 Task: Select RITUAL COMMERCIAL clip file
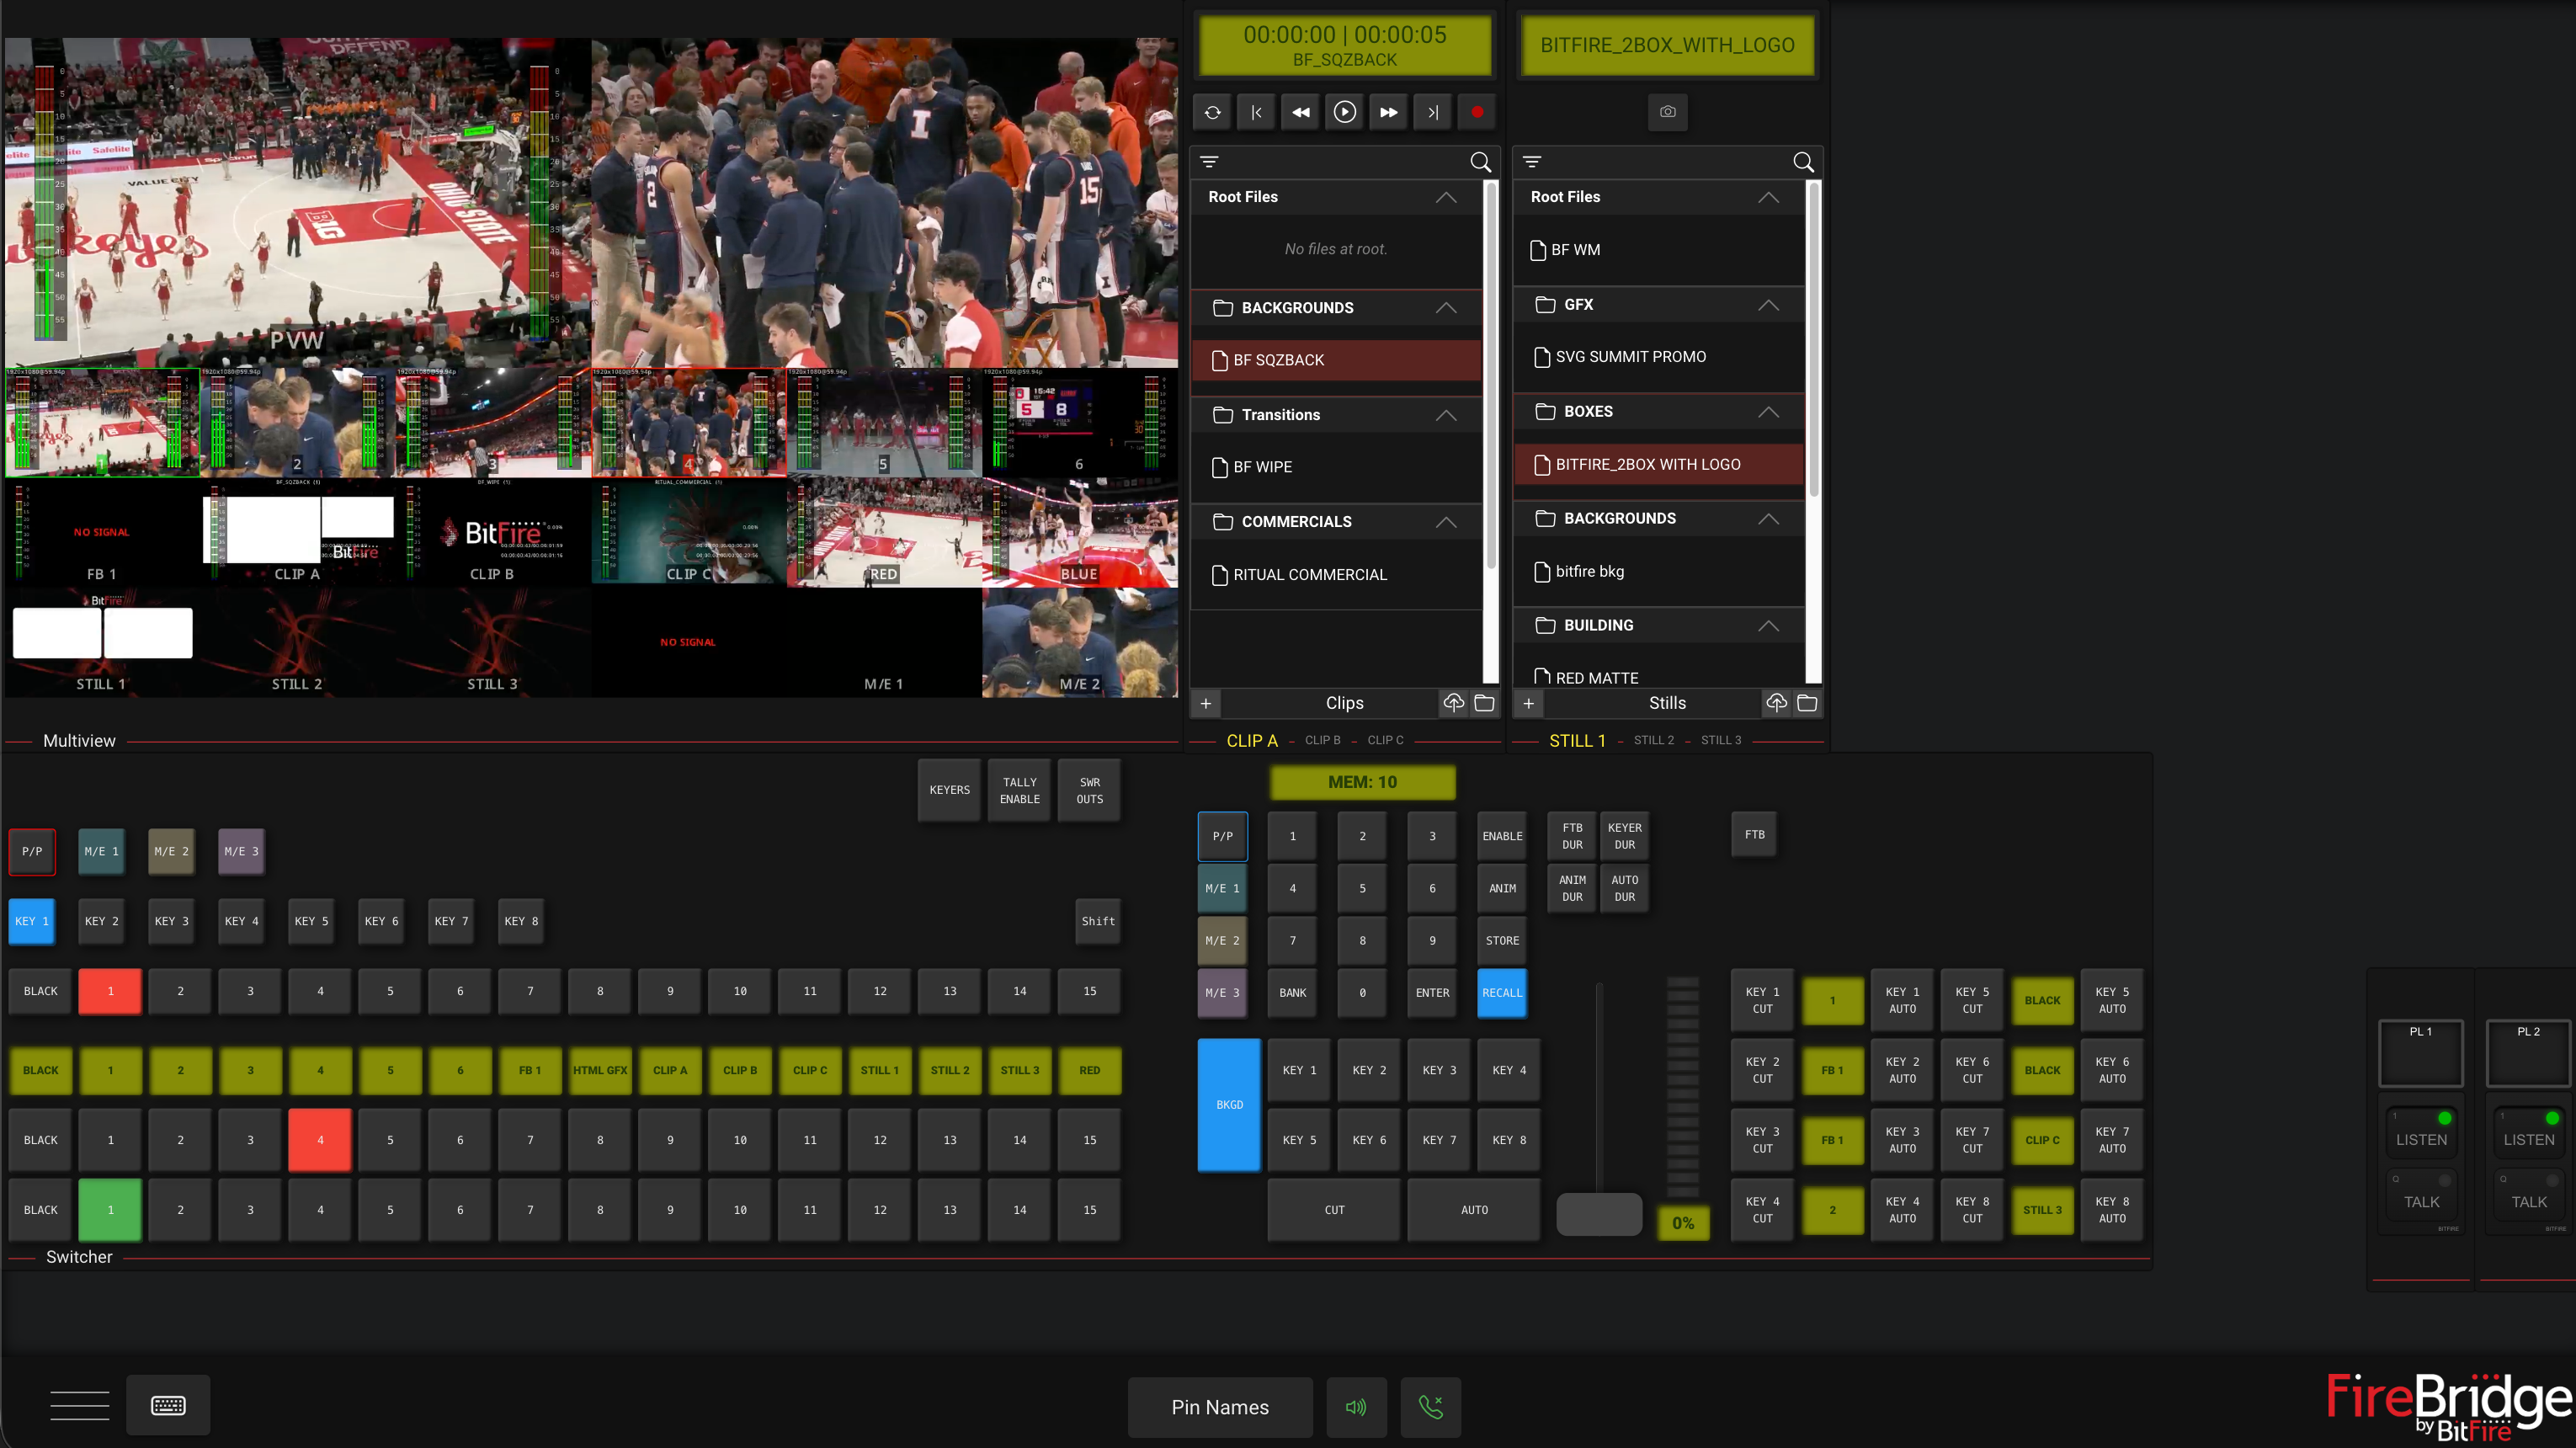coord(1336,575)
